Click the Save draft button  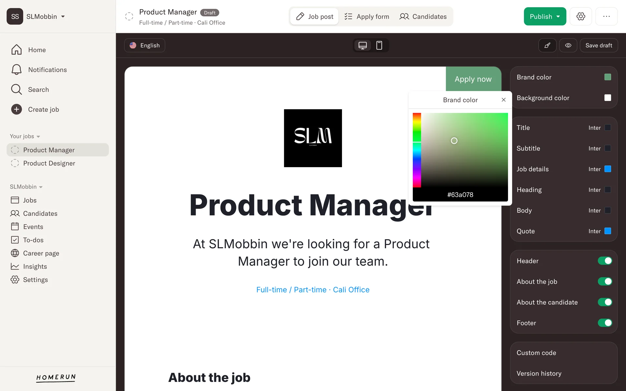pos(599,45)
